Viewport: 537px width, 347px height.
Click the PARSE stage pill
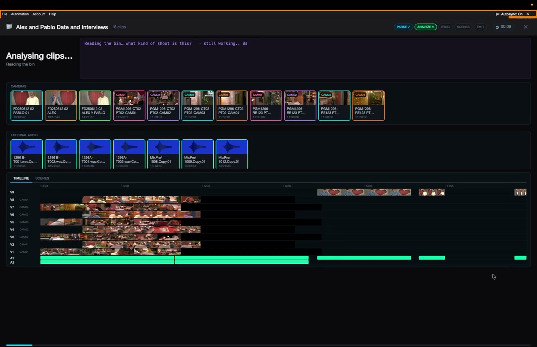[403, 27]
